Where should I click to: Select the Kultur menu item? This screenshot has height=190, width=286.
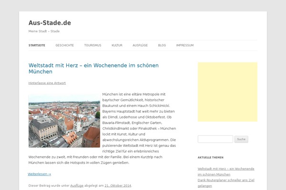(x=117, y=45)
